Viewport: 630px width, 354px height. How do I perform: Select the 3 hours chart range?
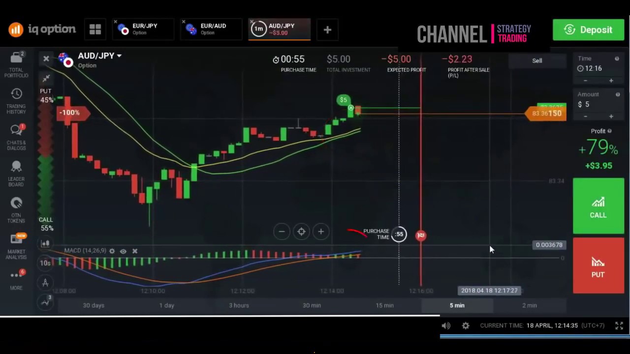[239, 305]
